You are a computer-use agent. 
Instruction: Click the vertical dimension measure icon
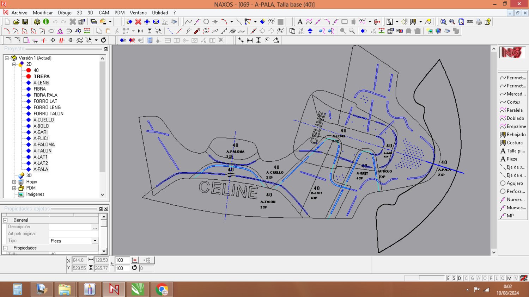click(259, 40)
